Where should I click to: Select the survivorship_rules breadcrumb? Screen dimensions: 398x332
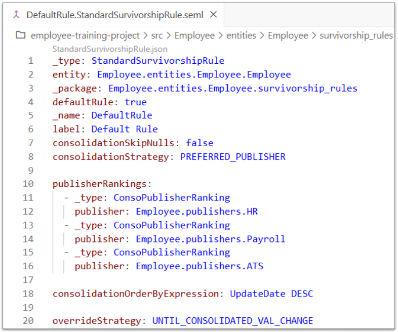pos(356,35)
